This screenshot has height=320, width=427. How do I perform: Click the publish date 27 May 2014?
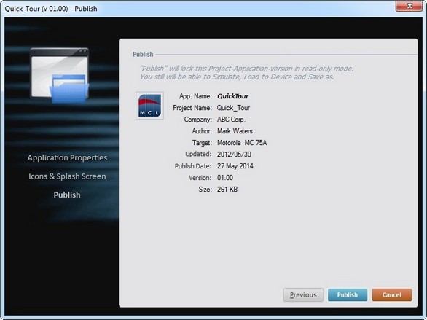[x=235, y=166]
